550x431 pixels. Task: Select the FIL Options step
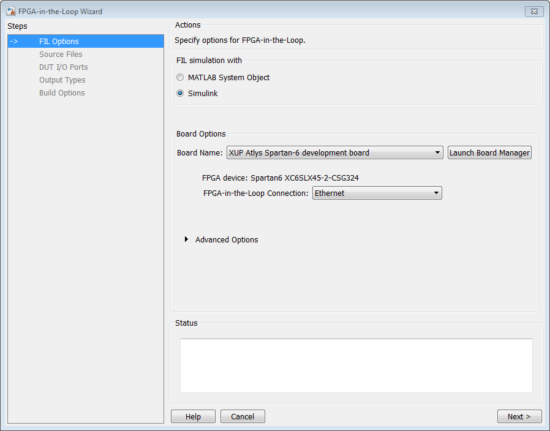pos(59,42)
